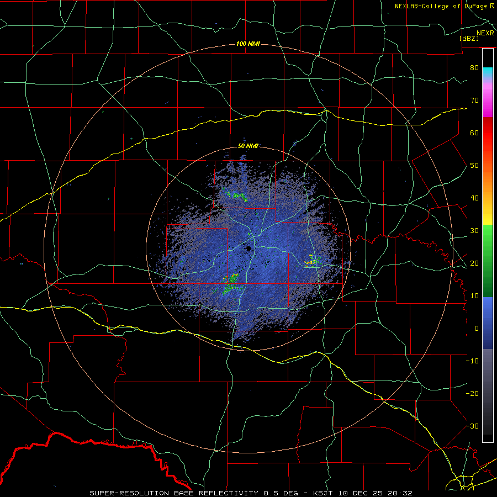Click the KSJT station ID in the caption
The height and width of the screenshot is (497, 497).
[323, 493]
